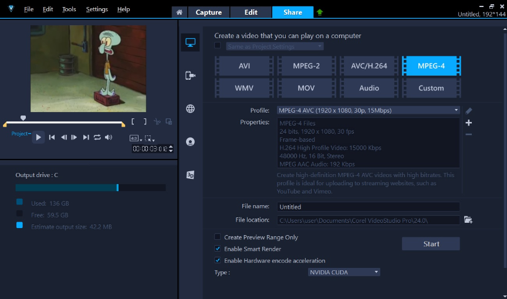Step to next frame

(x=74, y=137)
